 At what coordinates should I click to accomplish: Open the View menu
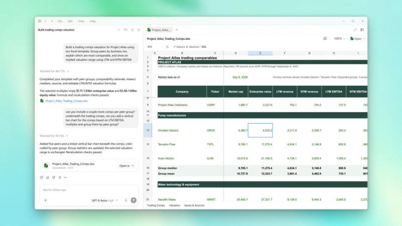(x=81, y=21)
